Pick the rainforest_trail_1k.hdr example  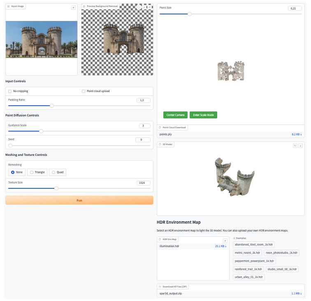248,269
